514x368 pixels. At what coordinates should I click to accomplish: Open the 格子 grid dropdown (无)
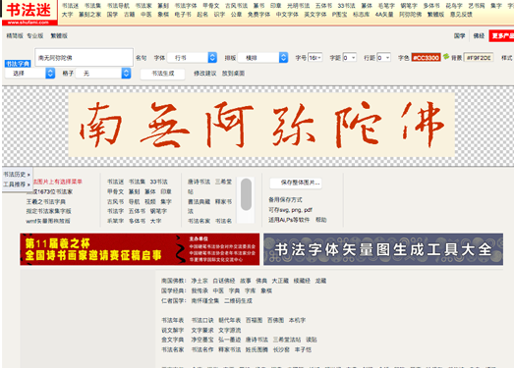(x=103, y=73)
